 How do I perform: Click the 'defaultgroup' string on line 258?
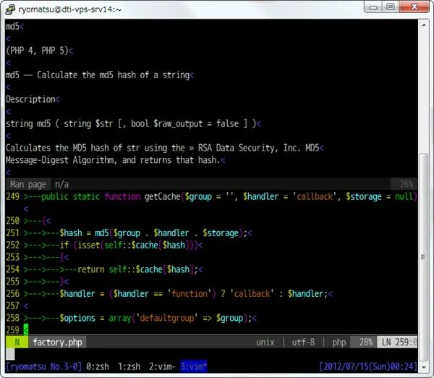[166, 318]
